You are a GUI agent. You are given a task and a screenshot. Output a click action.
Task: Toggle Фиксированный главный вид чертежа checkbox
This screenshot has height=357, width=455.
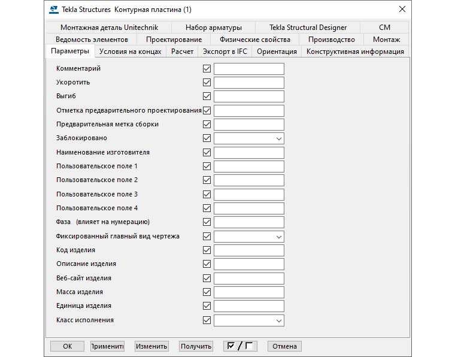pos(207,237)
